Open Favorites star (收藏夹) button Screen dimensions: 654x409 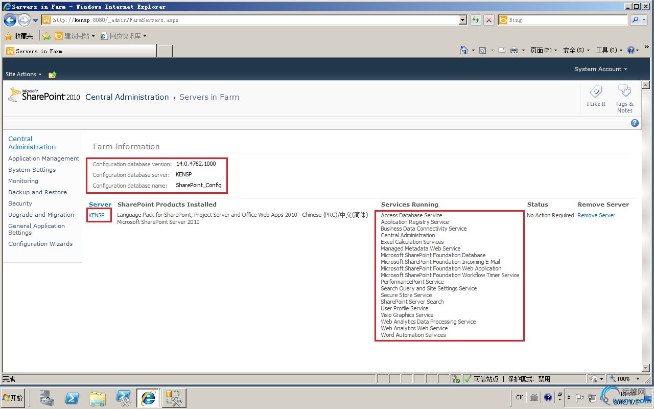[18, 36]
